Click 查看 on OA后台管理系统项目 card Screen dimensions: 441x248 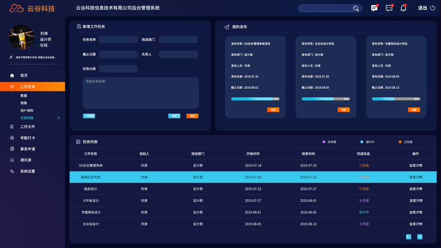[273, 110]
